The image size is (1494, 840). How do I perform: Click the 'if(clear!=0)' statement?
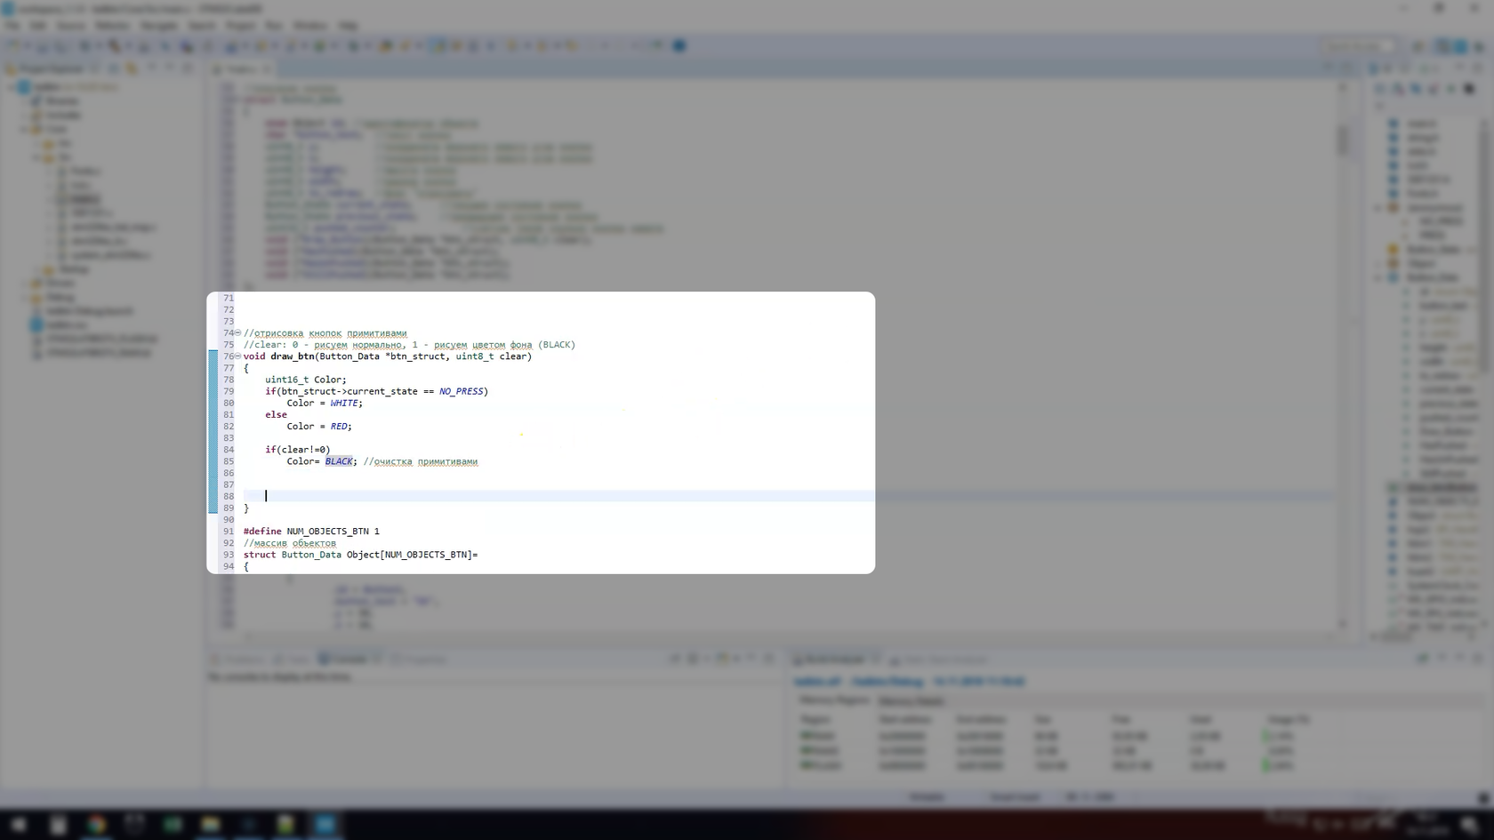pyautogui.click(x=297, y=450)
